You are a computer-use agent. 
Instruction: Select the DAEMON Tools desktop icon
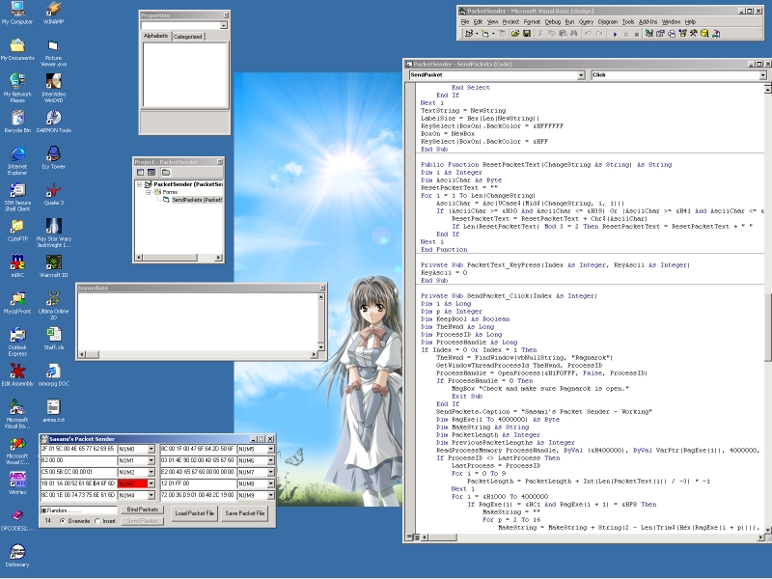pyautogui.click(x=54, y=122)
